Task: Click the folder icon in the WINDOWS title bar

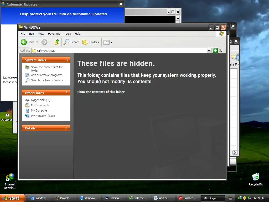Action: click(x=21, y=27)
